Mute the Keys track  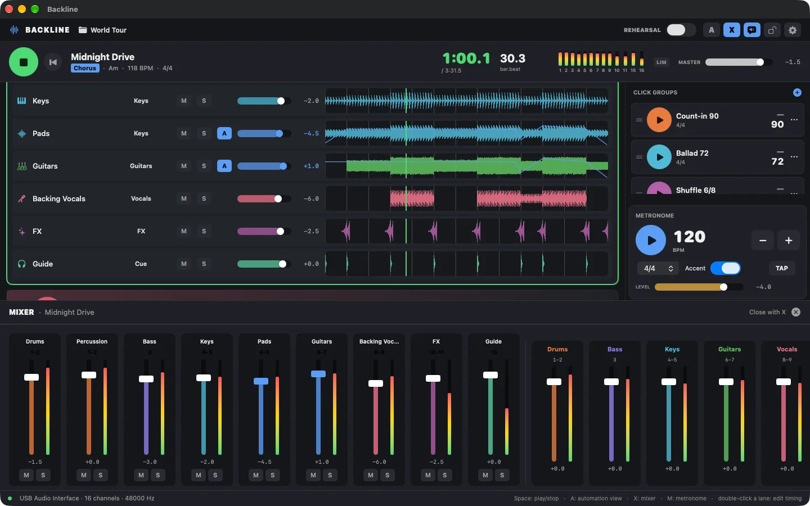coord(184,101)
